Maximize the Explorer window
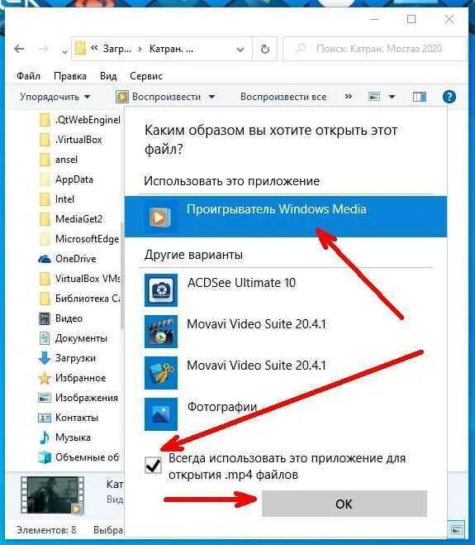 click(411, 19)
